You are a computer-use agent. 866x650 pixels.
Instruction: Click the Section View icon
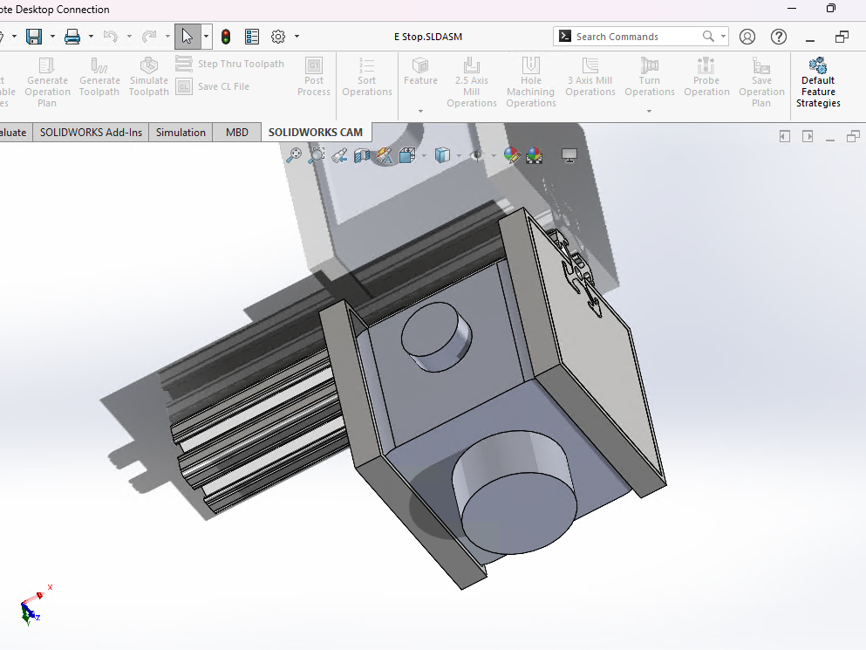(x=362, y=155)
